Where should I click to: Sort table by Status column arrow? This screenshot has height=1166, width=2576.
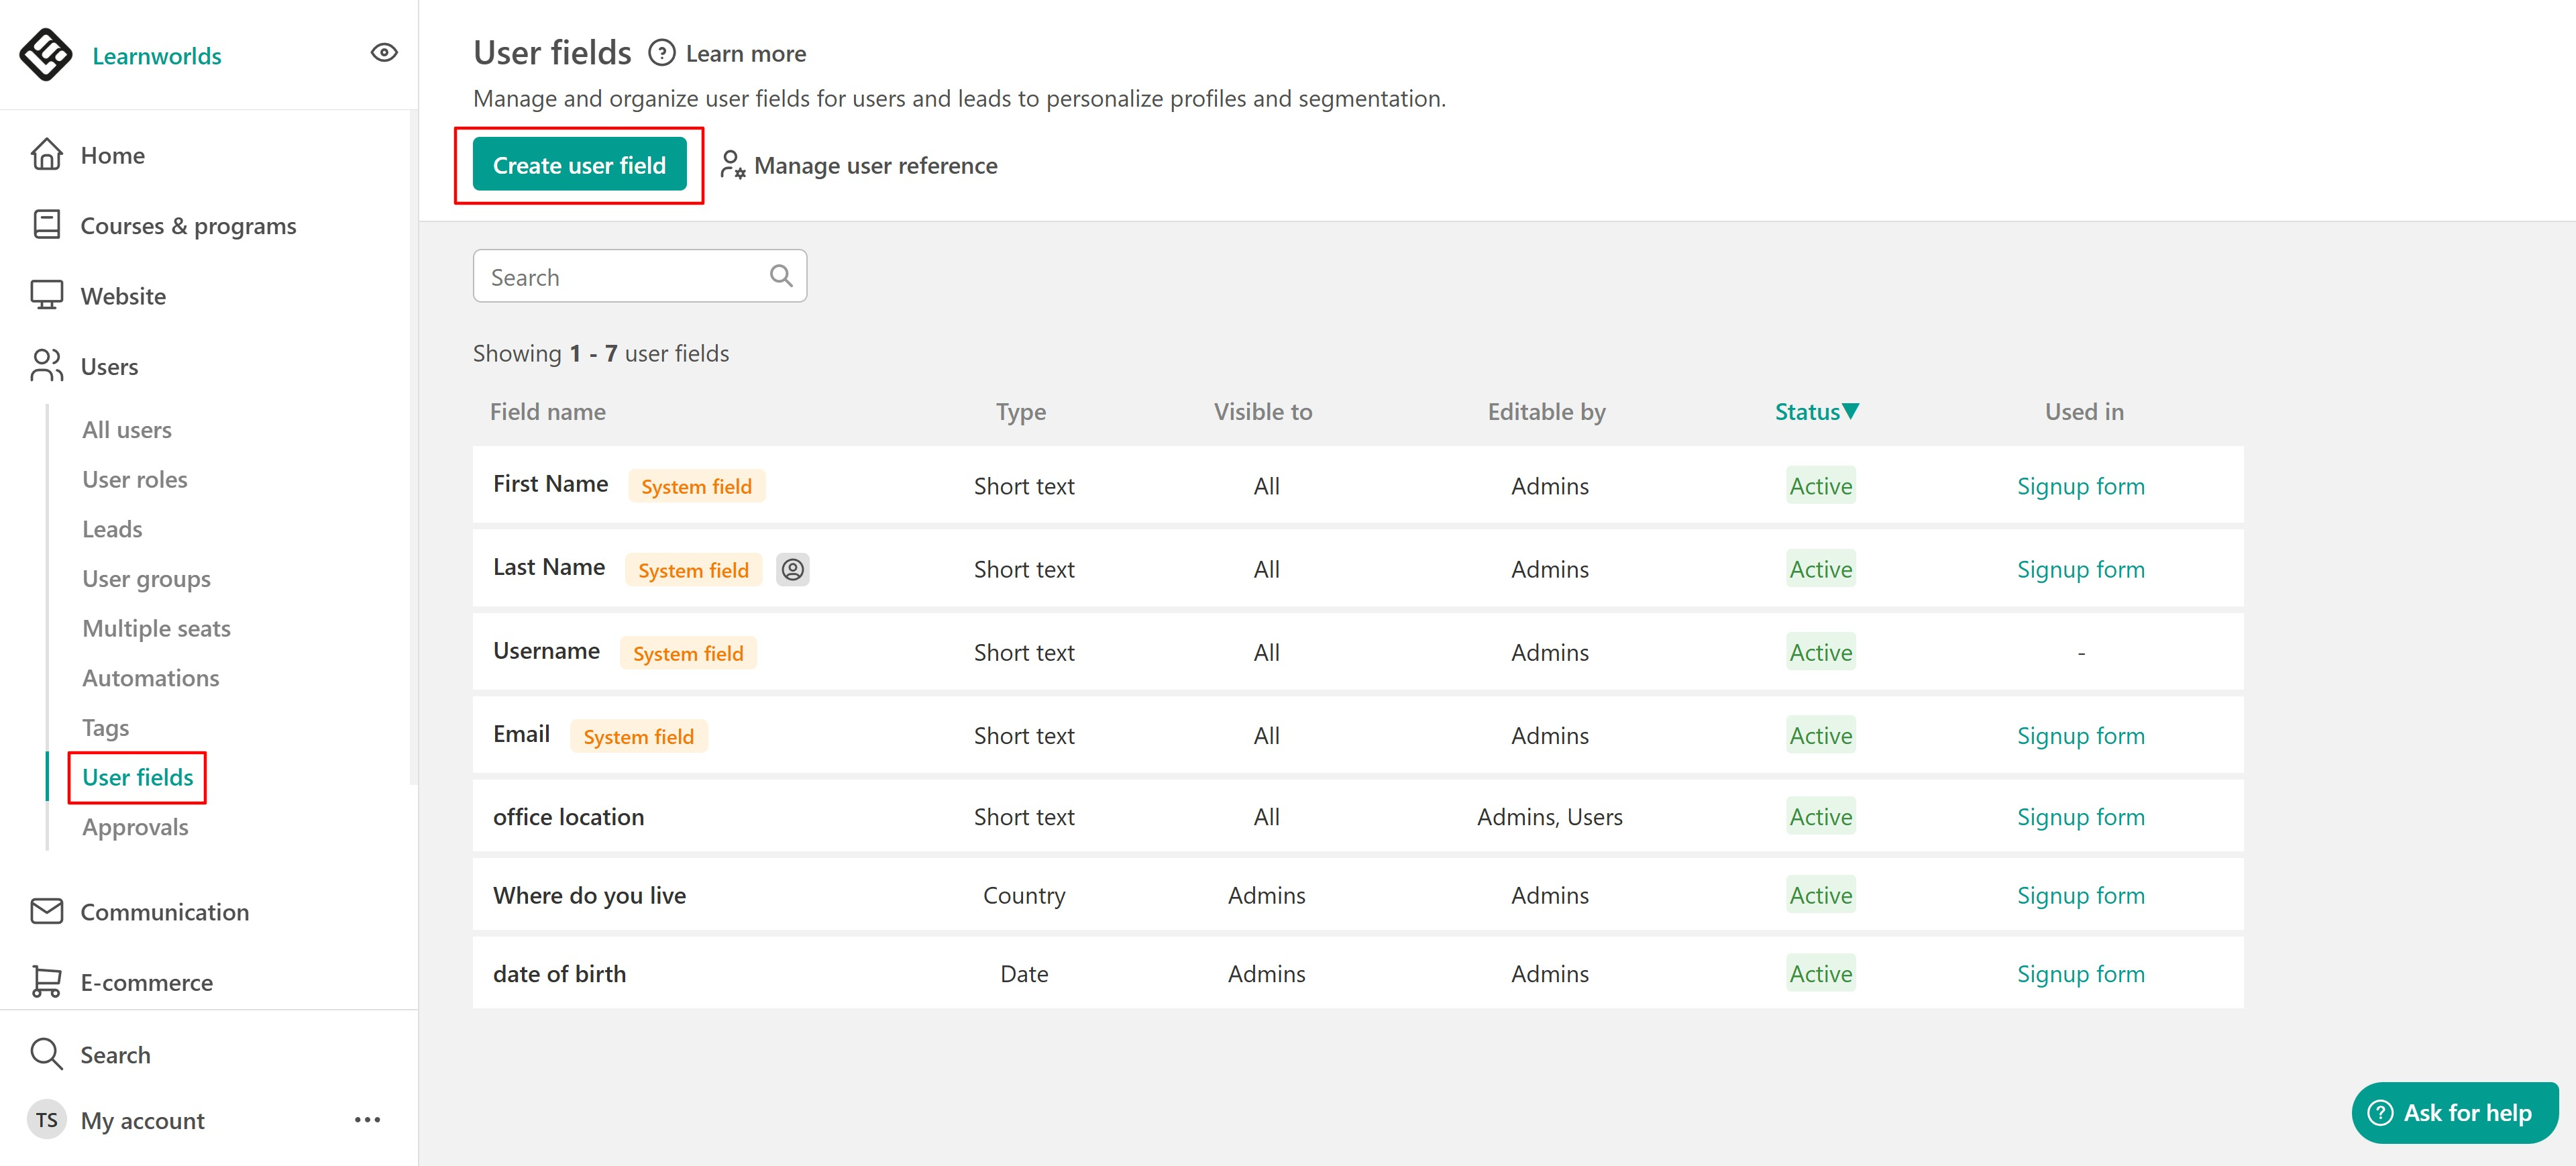[1850, 411]
